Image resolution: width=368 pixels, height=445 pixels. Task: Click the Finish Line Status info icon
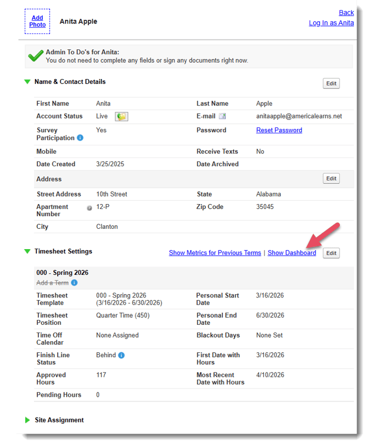tap(121, 355)
